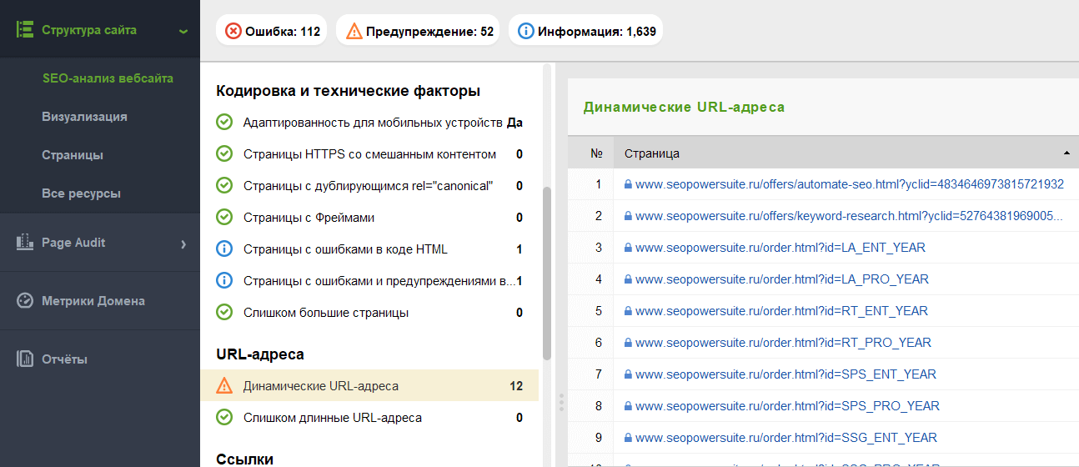1079x467 pixels.
Task: Click the sort arrow in Страница header
Action: 1066,153
